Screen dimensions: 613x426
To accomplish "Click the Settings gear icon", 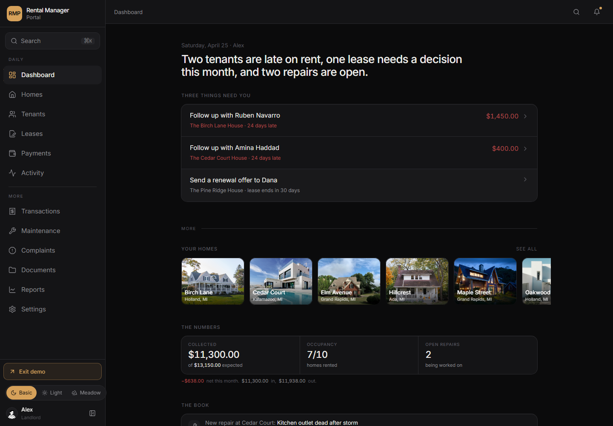I will tap(12, 309).
